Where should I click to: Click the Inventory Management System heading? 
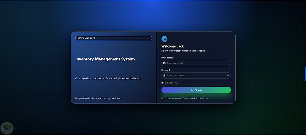tap(105, 59)
